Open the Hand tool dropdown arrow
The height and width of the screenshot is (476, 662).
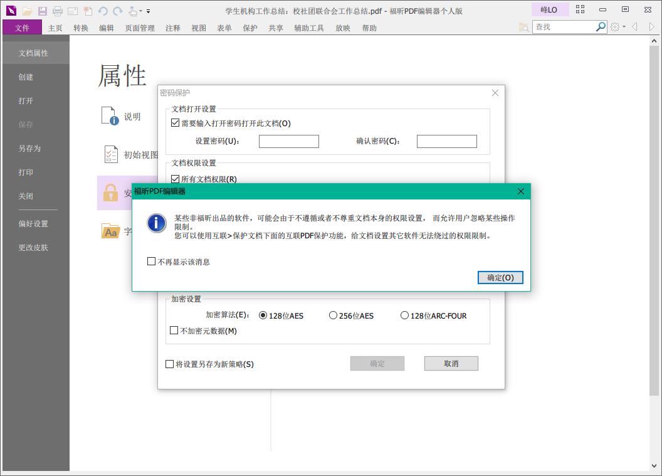[140, 11]
